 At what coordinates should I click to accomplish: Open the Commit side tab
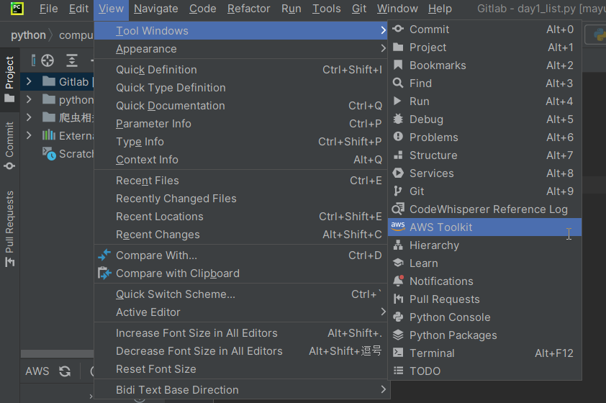click(x=9, y=145)
